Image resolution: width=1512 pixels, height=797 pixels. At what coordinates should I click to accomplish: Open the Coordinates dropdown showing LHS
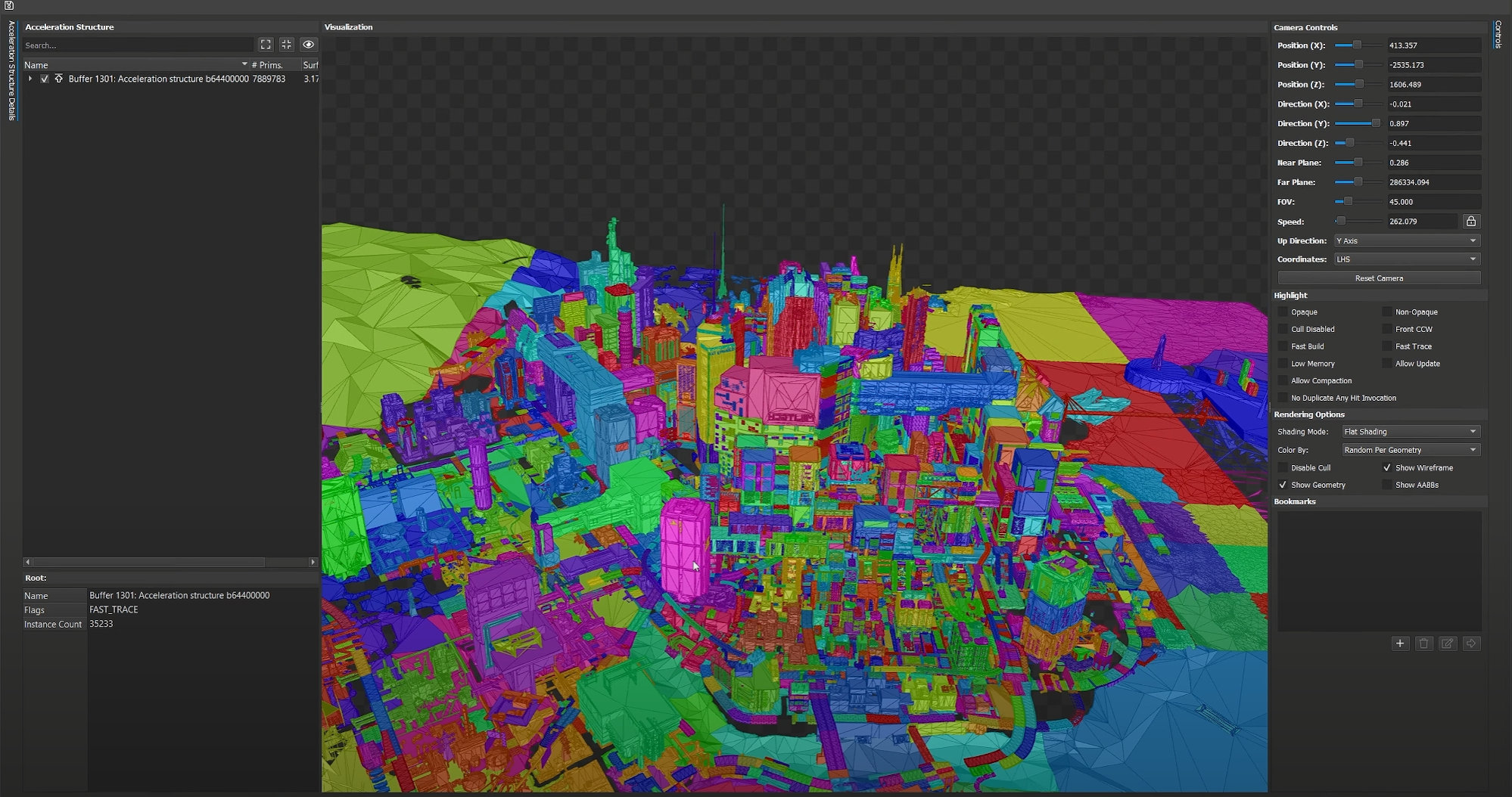point(1407,259)
